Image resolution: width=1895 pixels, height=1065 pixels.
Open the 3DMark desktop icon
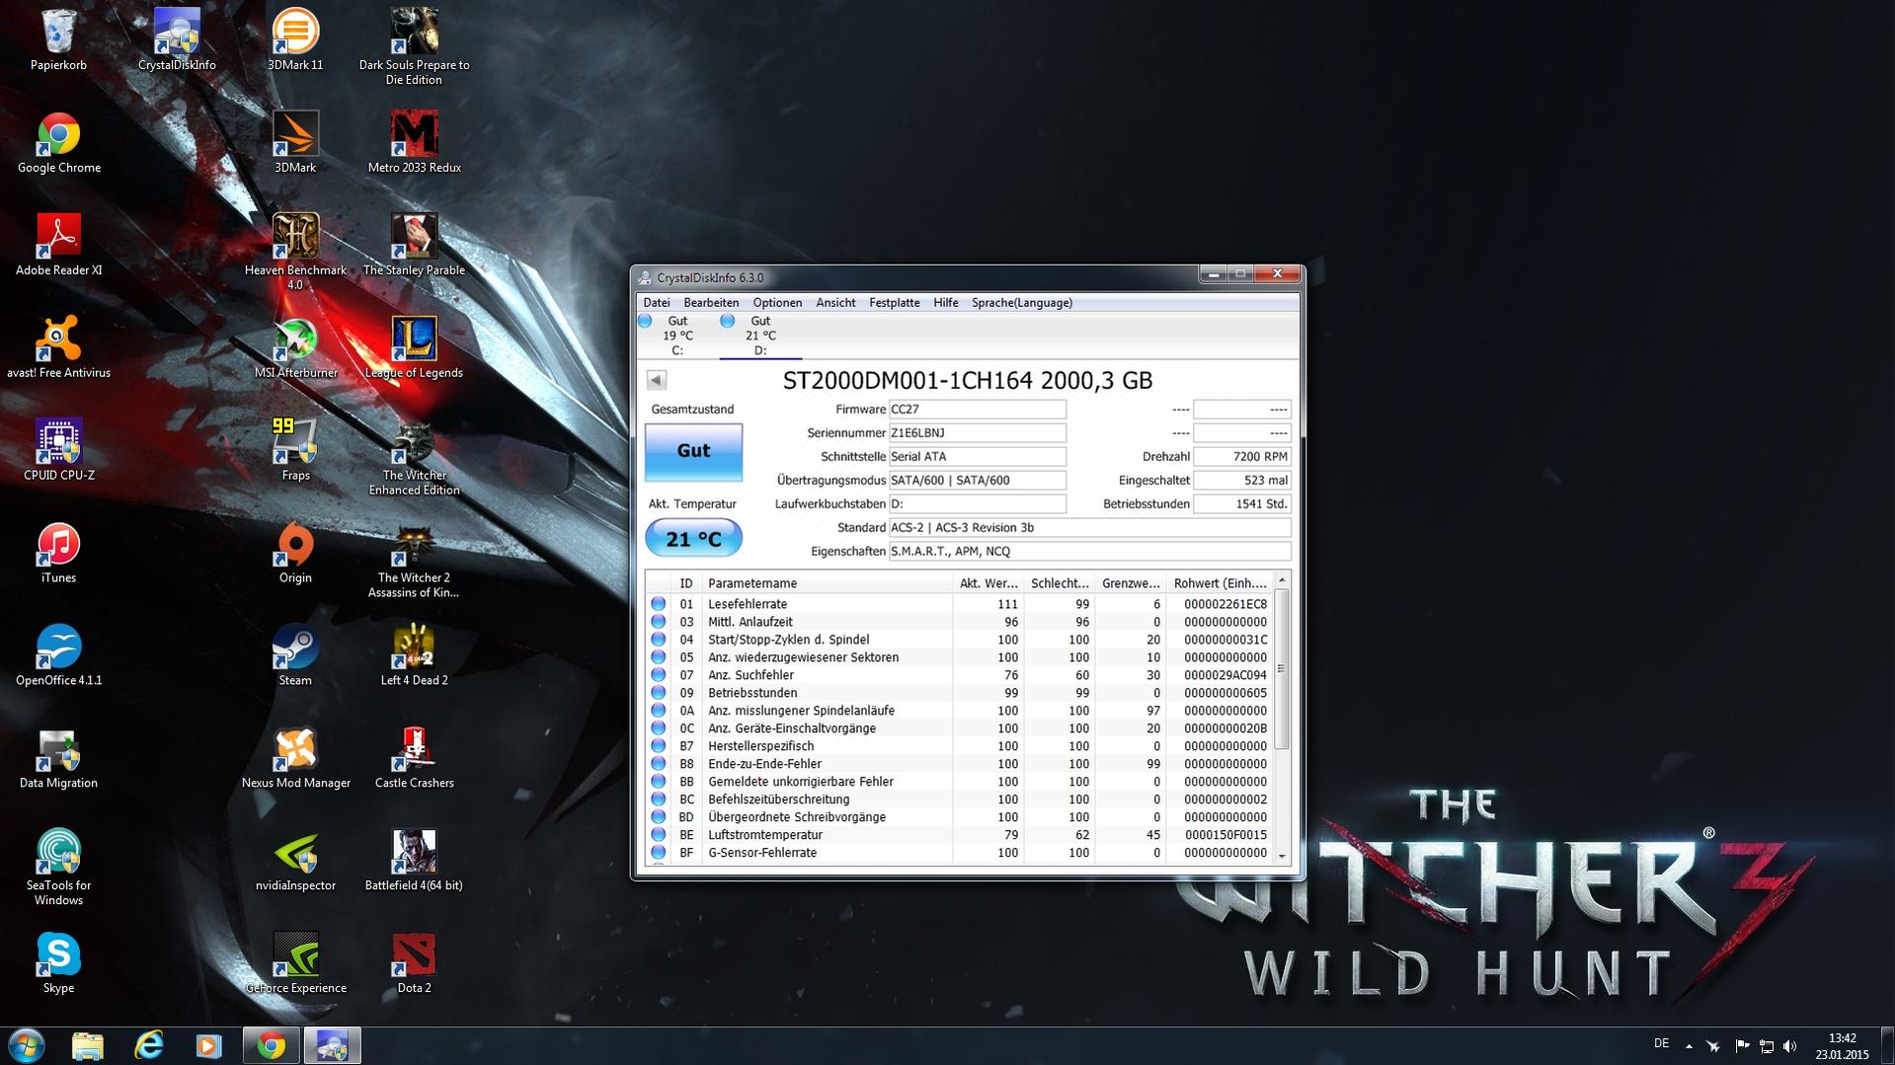pyautogui.click(x=295, y=142)
